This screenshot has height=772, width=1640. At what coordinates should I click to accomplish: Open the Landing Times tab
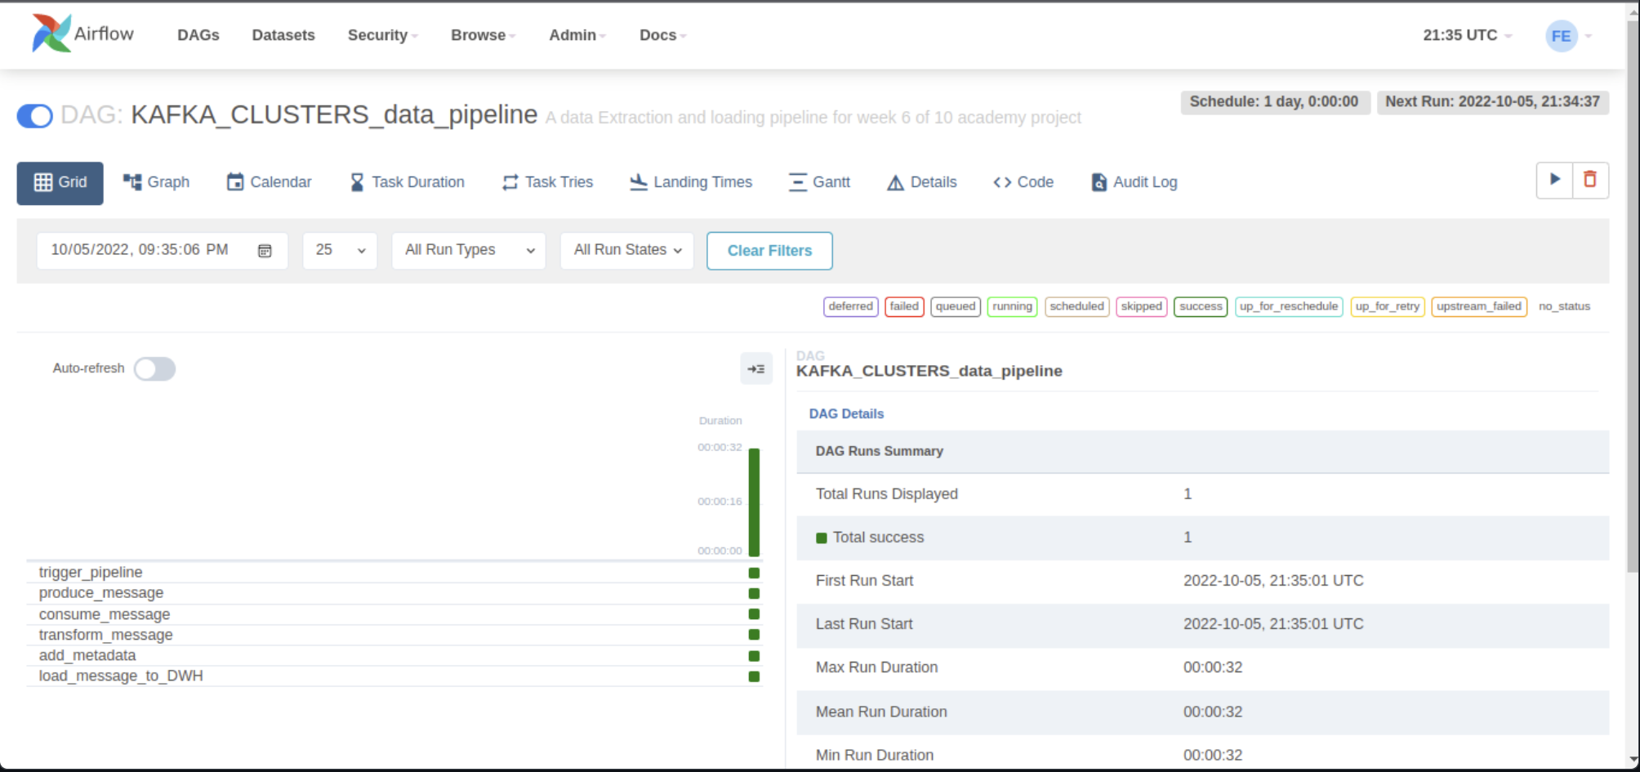691,182
